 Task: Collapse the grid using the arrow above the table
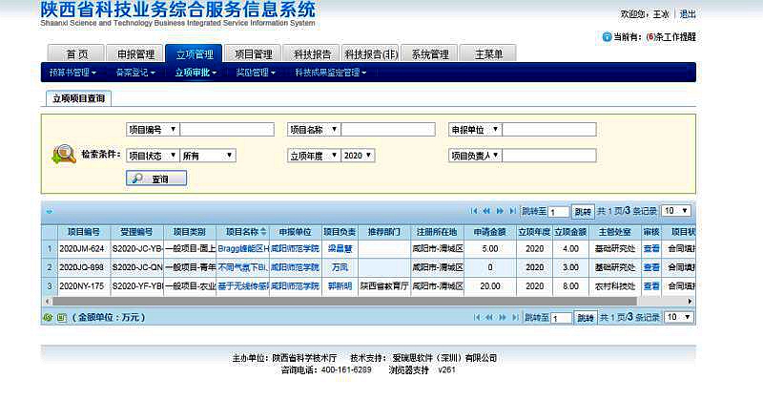click(49, 211)
